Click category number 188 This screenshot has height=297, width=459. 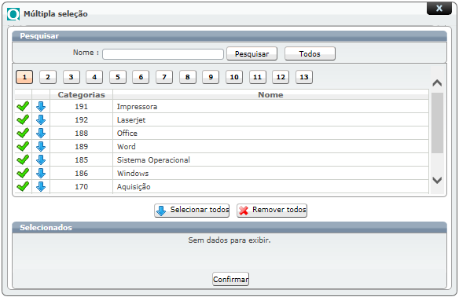tap(81, 133)
